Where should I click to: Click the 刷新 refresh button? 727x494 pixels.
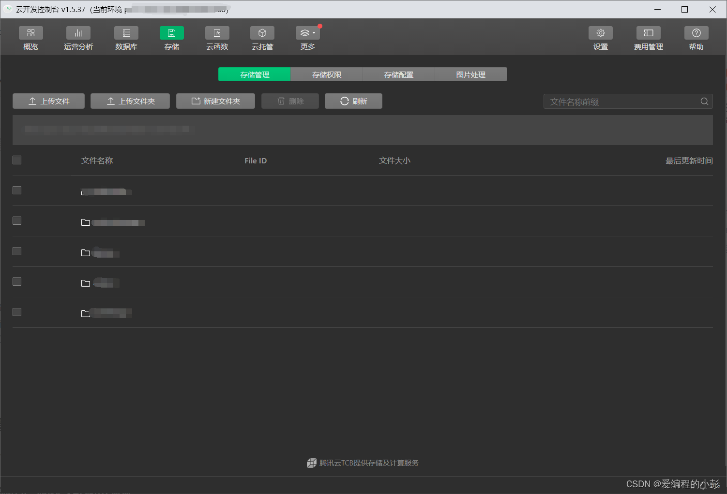(353, 101)
